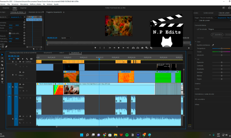Open Effect Controls panel menu
The image size is (231, 138).
coord(25,12)
